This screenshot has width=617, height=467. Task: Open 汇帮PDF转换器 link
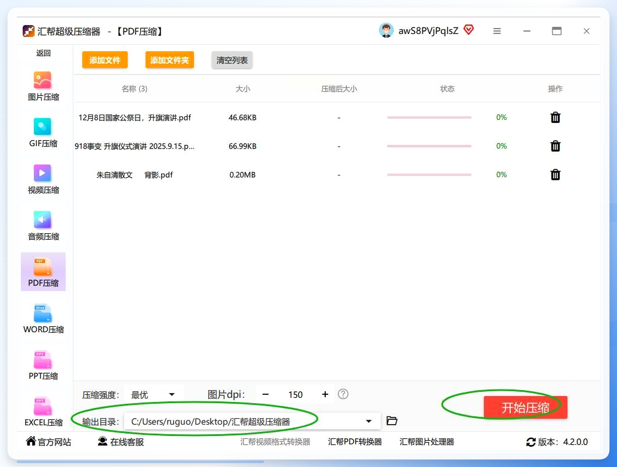pyautogui.click(x=354, y=442)
